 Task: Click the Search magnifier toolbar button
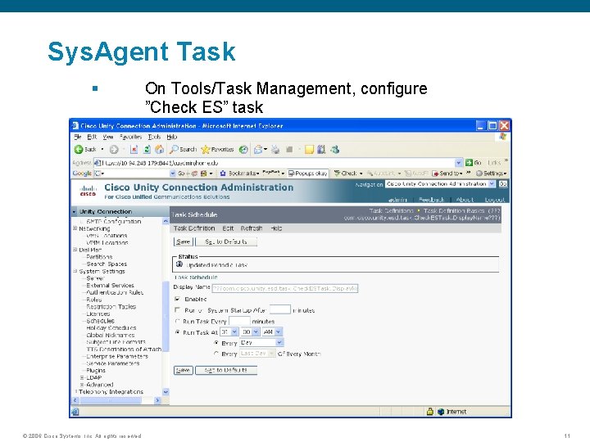coord(183,150)
